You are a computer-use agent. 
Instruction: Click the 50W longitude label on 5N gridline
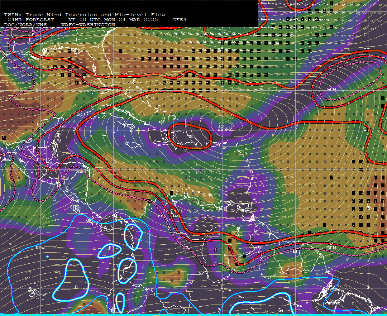331,248
